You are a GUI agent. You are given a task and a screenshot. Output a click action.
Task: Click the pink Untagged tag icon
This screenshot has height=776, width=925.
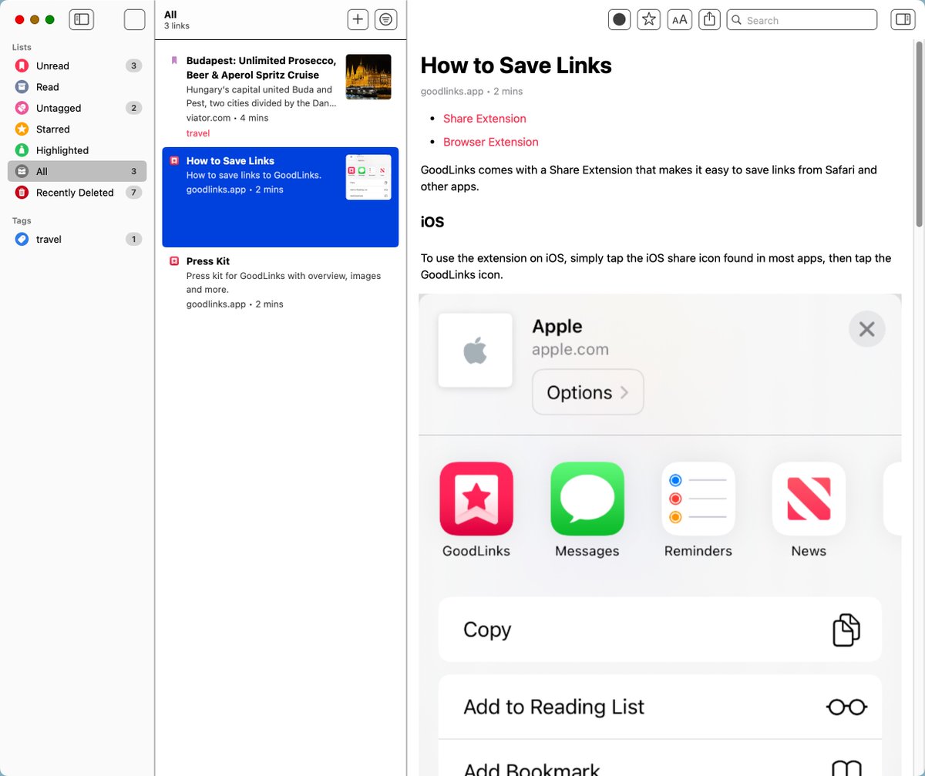[x=22, y=108]
